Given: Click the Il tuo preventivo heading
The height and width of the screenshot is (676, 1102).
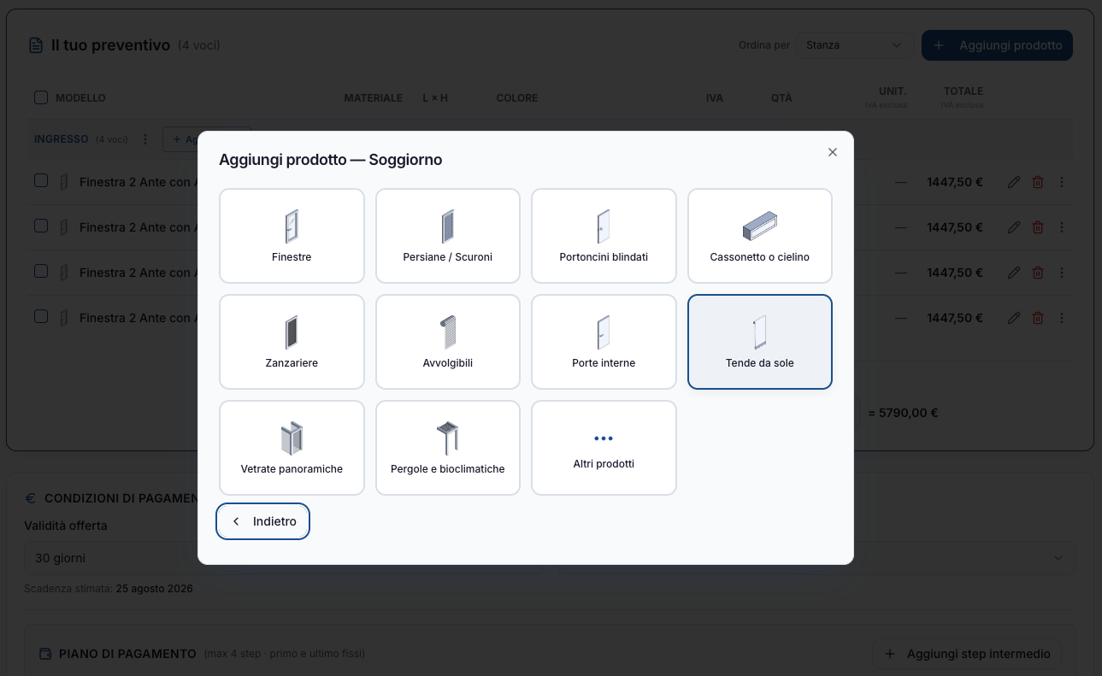Looking at the screenshot, I should tap(110, 45).
